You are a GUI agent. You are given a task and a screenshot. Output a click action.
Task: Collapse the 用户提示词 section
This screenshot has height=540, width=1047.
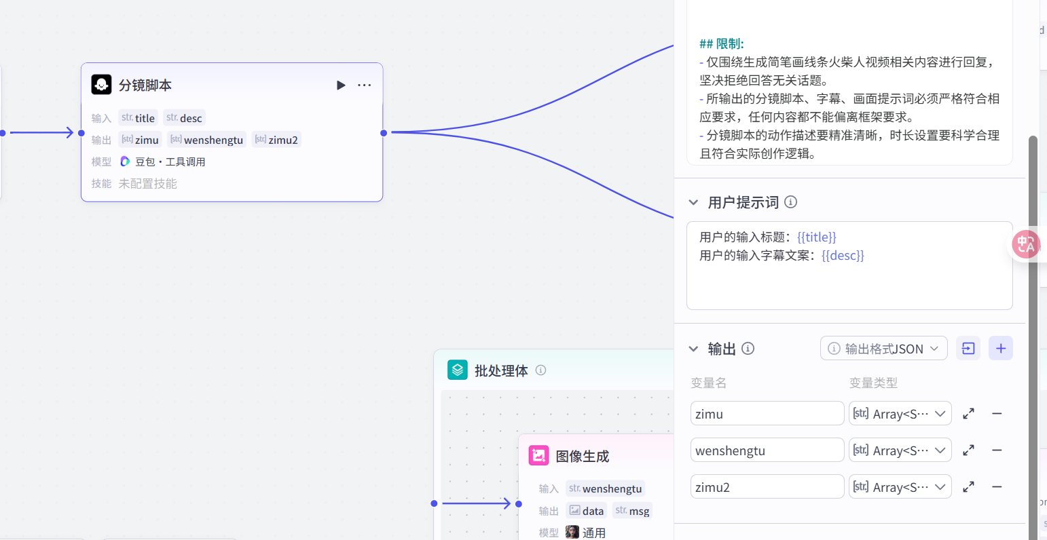click(x=693, y=202)
